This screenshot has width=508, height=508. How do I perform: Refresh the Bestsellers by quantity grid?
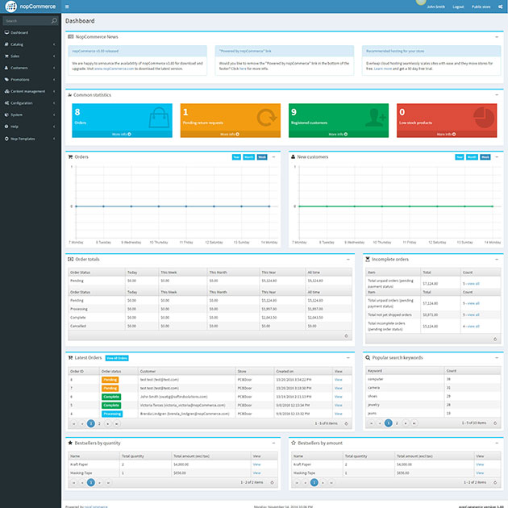click(x=272, y=482)
